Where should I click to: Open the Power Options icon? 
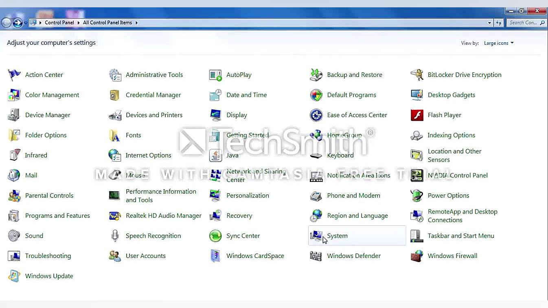click(416, 196)
